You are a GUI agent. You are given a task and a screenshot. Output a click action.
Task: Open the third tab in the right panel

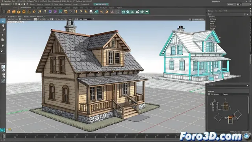221,11
